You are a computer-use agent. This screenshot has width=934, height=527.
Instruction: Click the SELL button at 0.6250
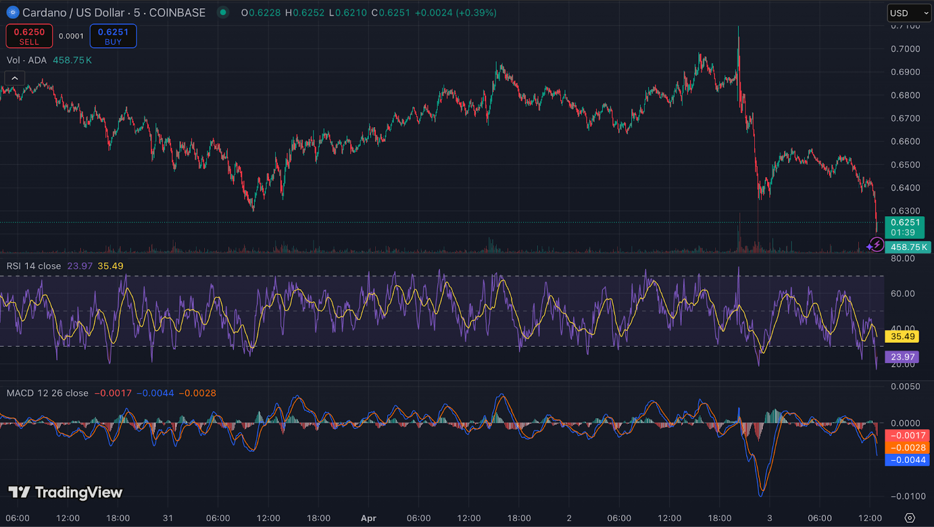point(29,36)
